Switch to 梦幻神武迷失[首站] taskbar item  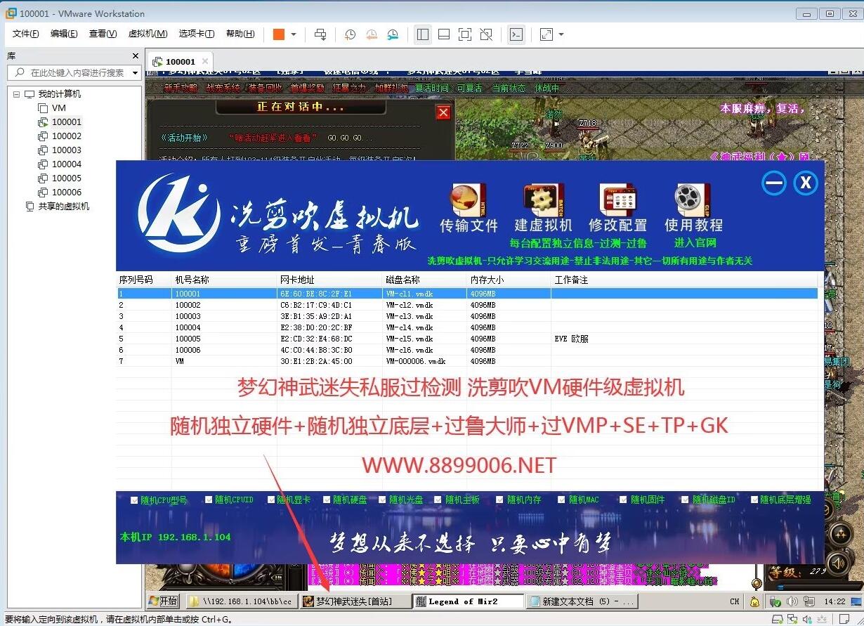(x=355, y=601)
